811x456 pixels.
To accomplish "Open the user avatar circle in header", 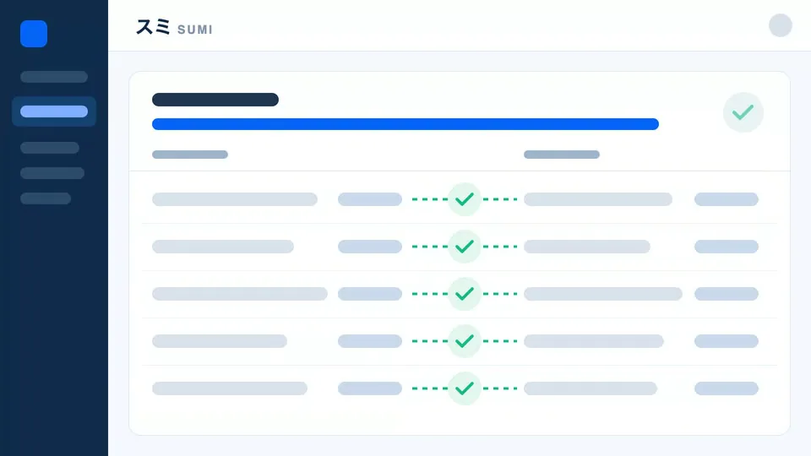I will click(x=780, y=25).
